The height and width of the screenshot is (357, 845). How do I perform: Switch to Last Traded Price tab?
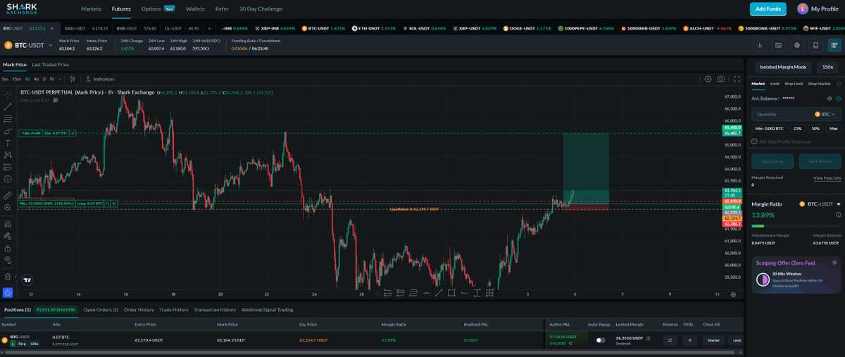pos(50,65)
